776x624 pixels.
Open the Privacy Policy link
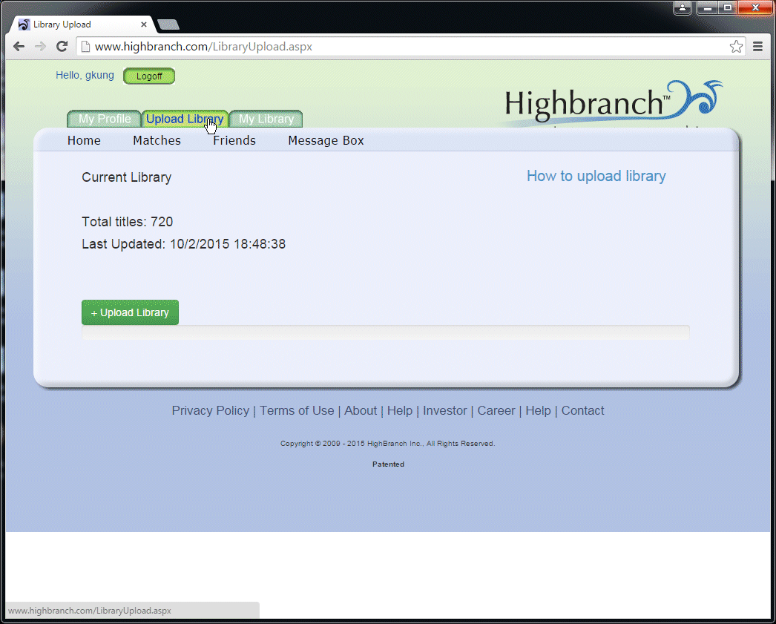click(211, 411)
